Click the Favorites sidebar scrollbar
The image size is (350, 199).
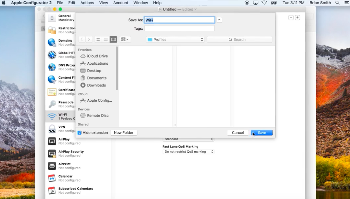(x=117, y=68)
